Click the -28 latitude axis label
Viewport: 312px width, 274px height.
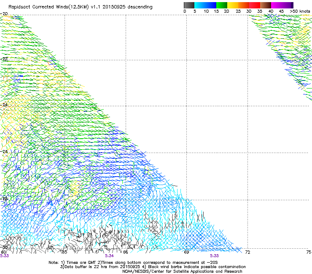(4, 199)
